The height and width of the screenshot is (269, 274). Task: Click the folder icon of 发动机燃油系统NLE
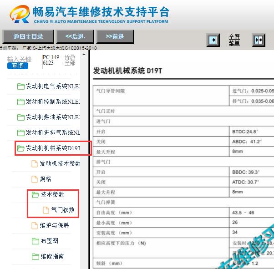tap(21, 117)
